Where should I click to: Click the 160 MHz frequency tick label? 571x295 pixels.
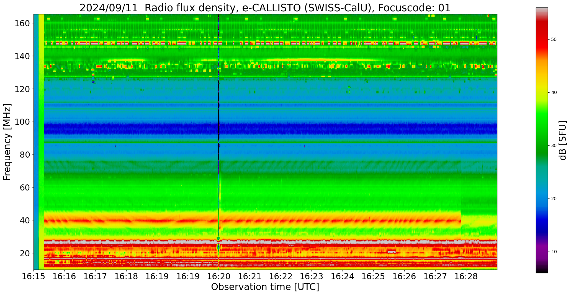click(x=22, y=24)
